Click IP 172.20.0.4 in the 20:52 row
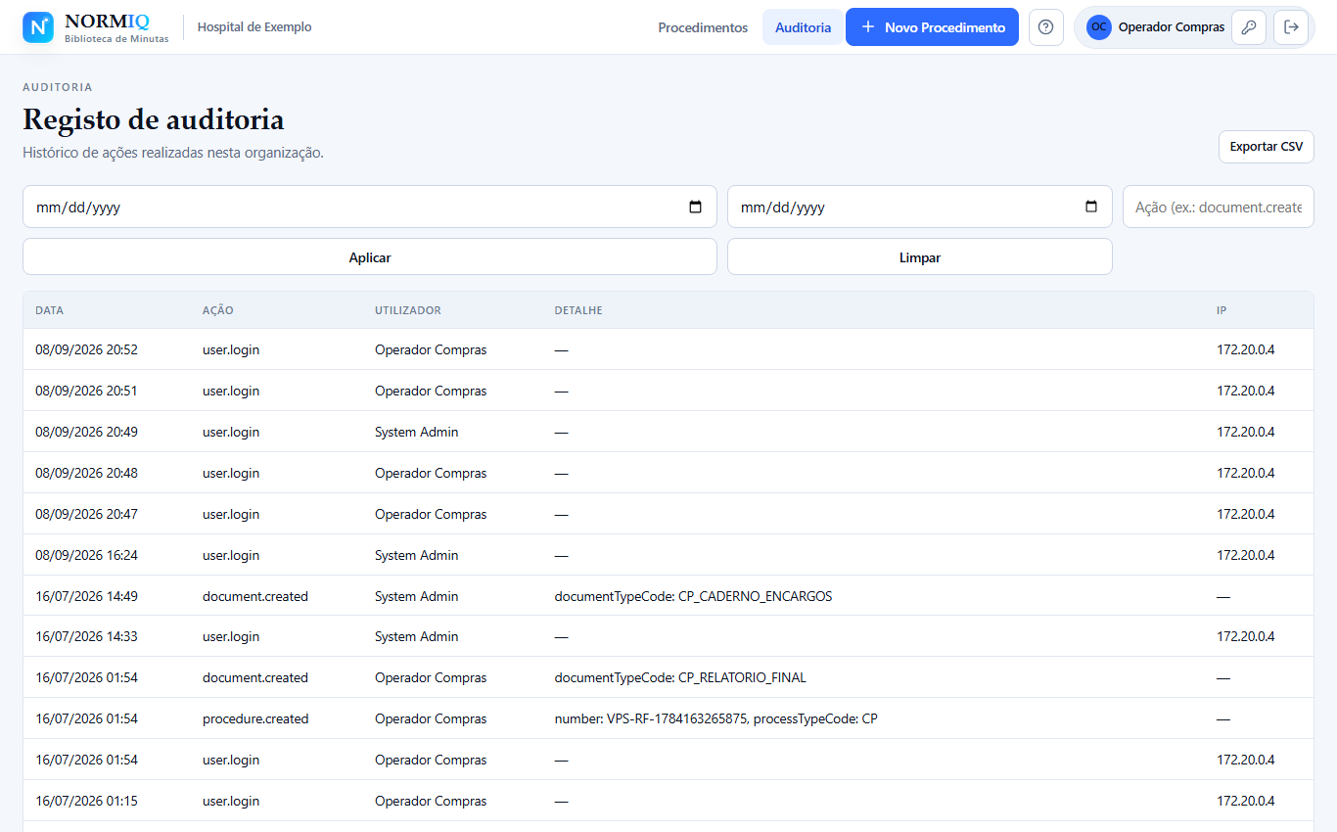The width and height of the screenshot is (1337, 832). [x=1246, y=349]
